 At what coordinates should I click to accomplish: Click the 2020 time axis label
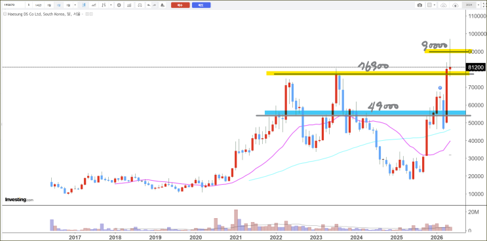[195, 238]
